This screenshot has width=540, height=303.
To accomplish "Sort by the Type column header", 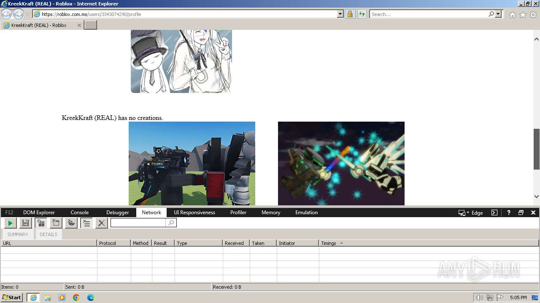I will tap(199, 243).
